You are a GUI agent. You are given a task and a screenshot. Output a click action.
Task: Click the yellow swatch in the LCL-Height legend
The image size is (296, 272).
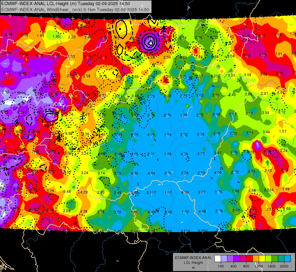tap(262, 259)
